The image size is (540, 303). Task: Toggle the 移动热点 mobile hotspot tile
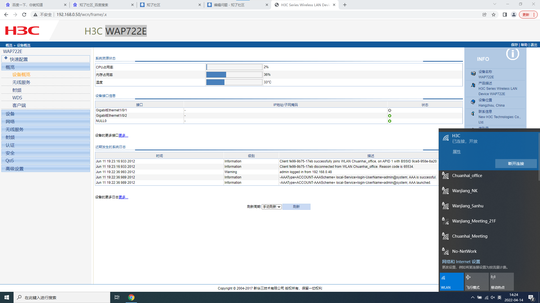(x=501, y=281)
